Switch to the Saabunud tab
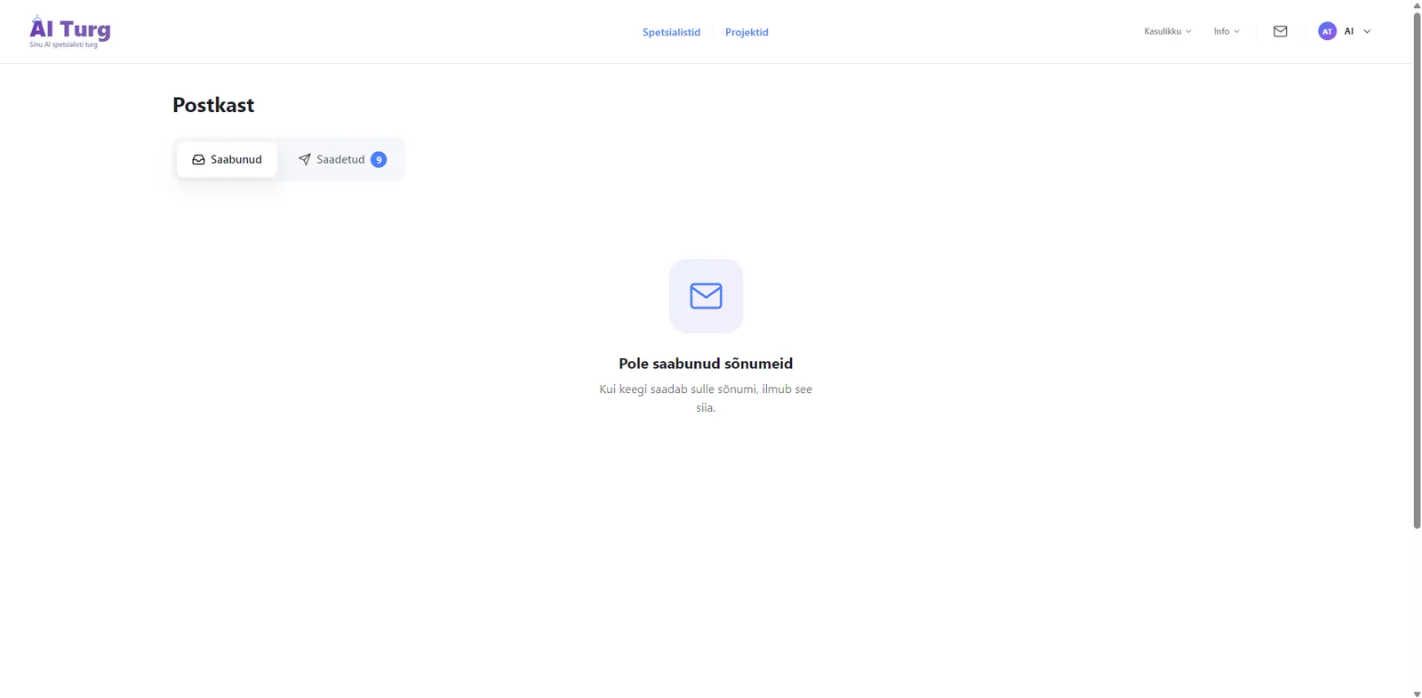The image size is (1422, 698). (227, 160)
